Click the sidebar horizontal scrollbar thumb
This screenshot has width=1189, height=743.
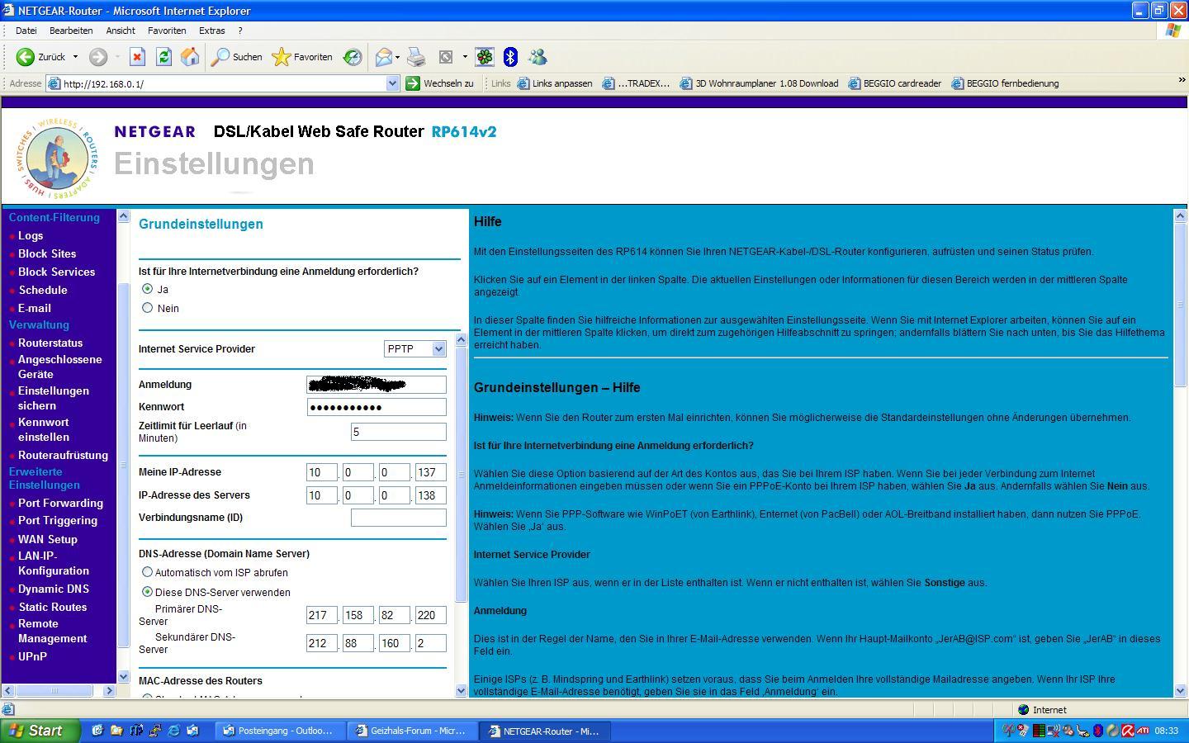pyautogui.click(x=55, y=690)
